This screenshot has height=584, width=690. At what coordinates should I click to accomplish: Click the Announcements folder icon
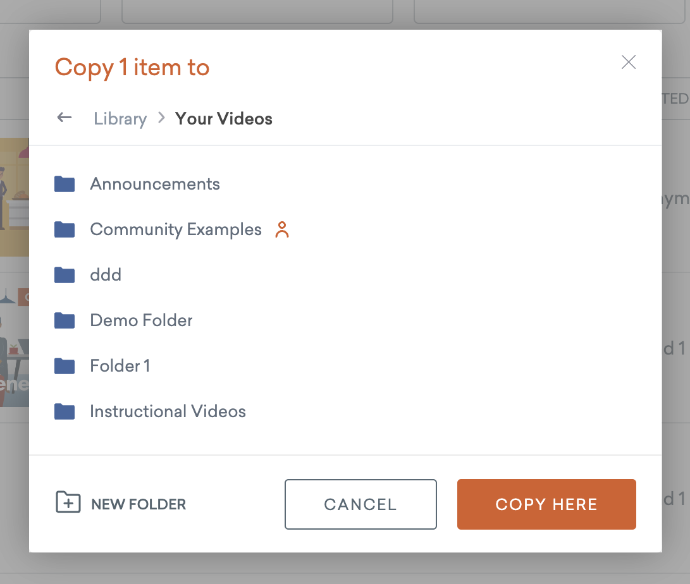pos(65,184)
